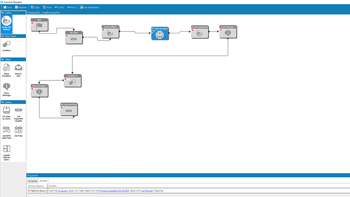Choose the Set Argument/Variable setter
The image size is (350, 197).
pos(18,114)
